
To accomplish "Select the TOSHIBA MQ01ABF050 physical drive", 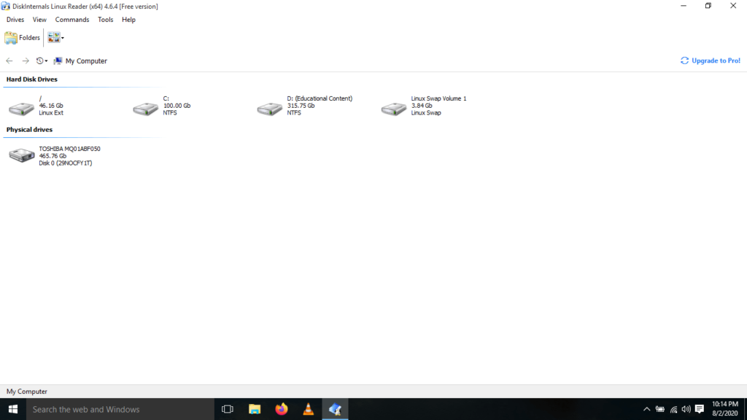I will click(x=22, y=155).
